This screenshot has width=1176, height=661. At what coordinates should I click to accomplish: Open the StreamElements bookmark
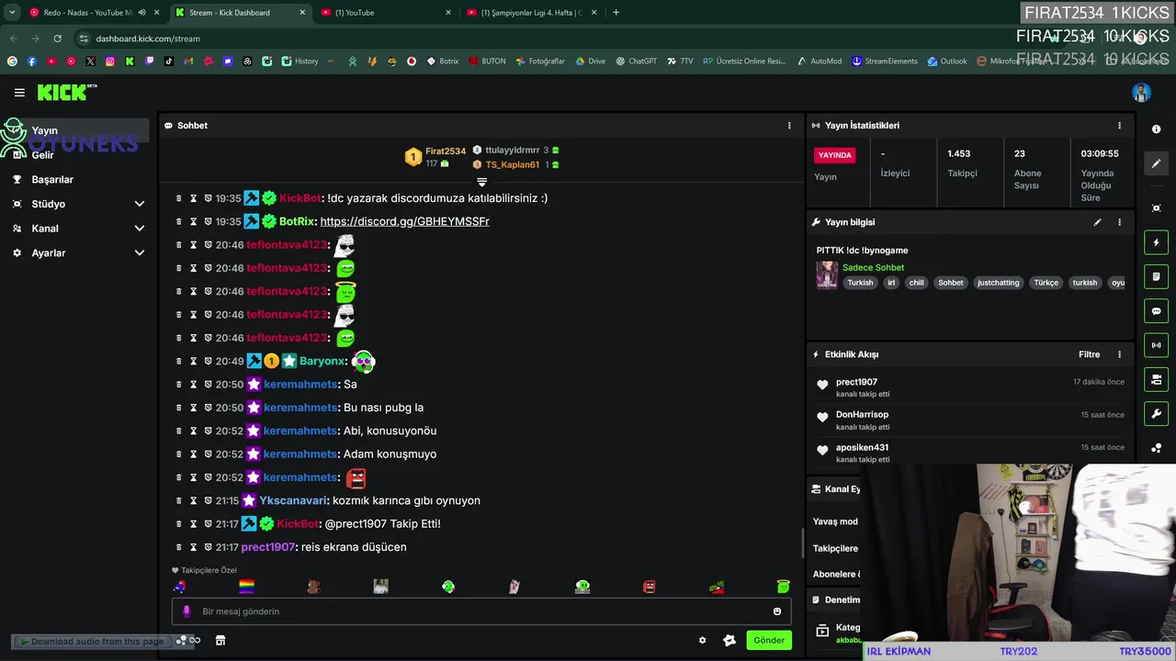tap(885, 62)
